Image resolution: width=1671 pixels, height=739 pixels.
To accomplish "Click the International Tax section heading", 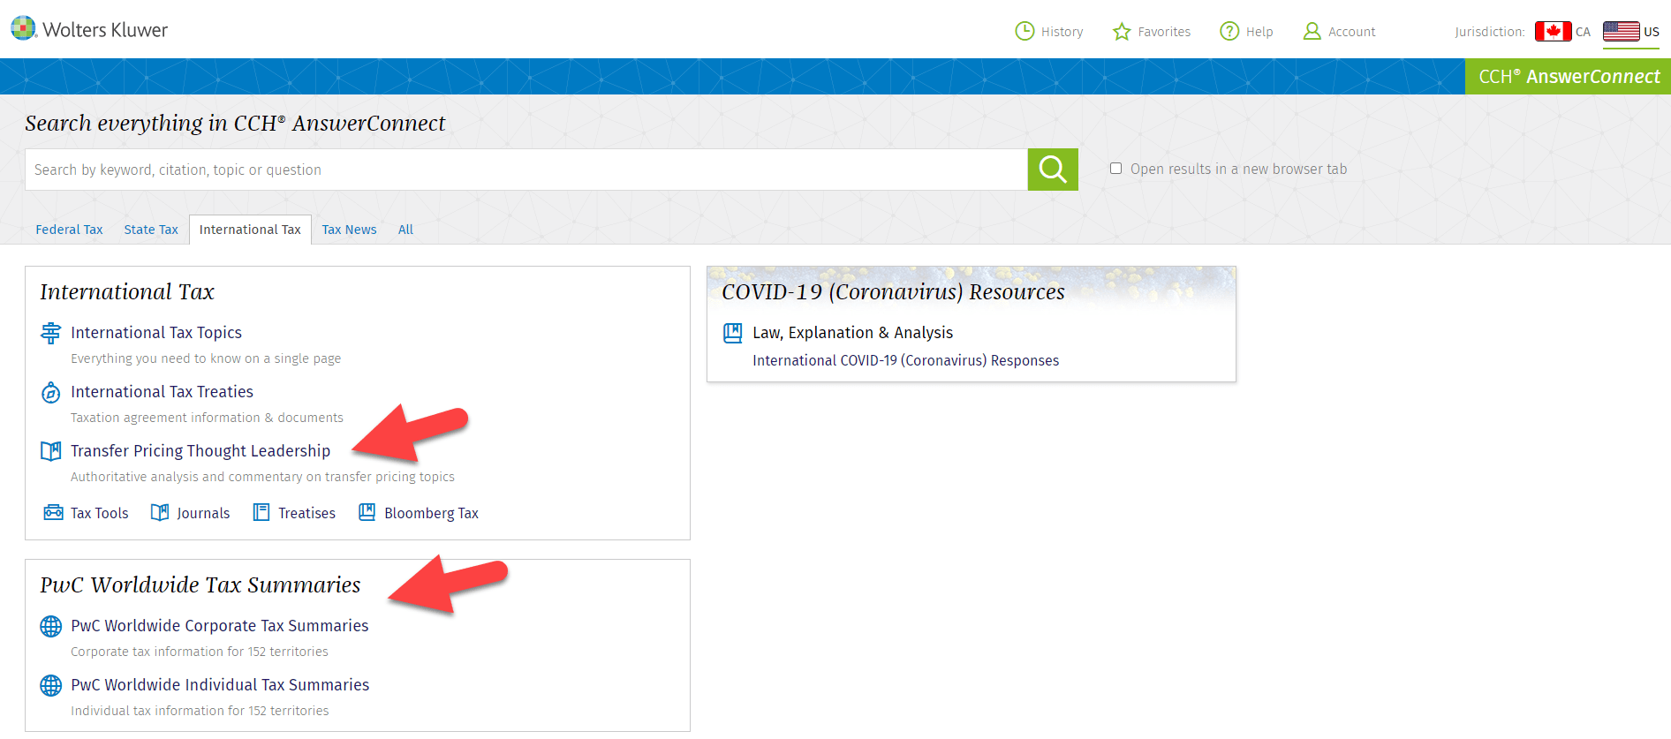I will coord(127,292).
